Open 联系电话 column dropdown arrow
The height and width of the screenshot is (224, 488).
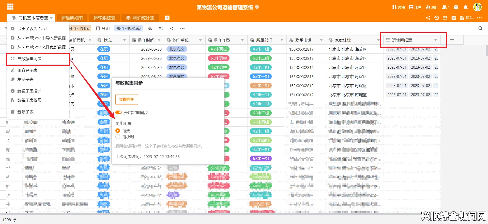[321, 40]
